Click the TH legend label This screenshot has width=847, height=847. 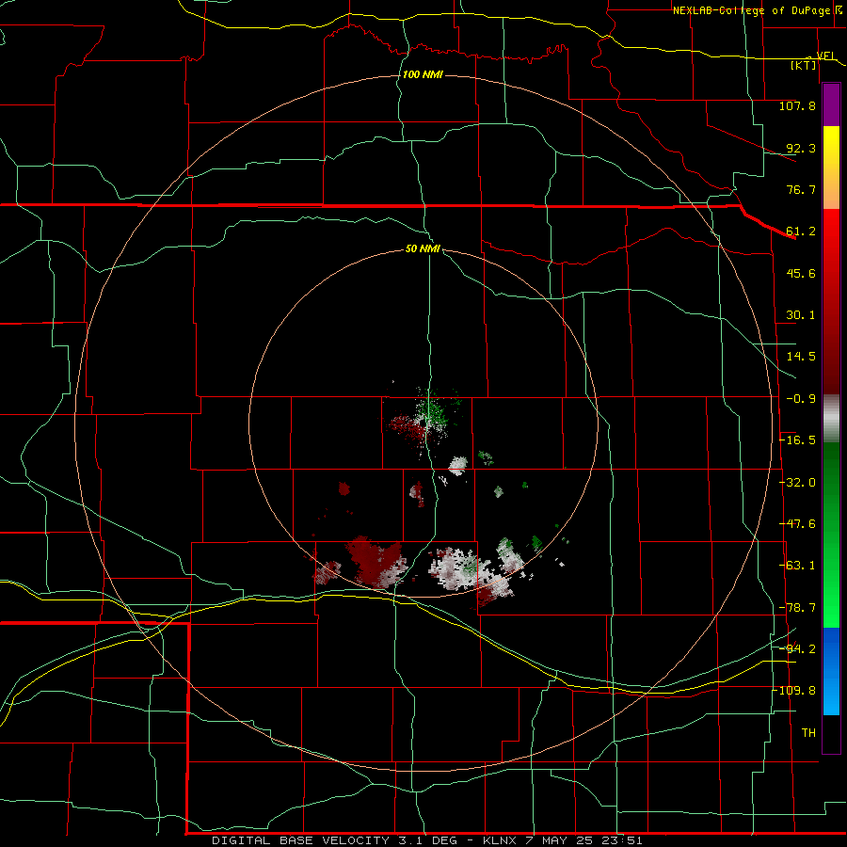pos(808,733)
